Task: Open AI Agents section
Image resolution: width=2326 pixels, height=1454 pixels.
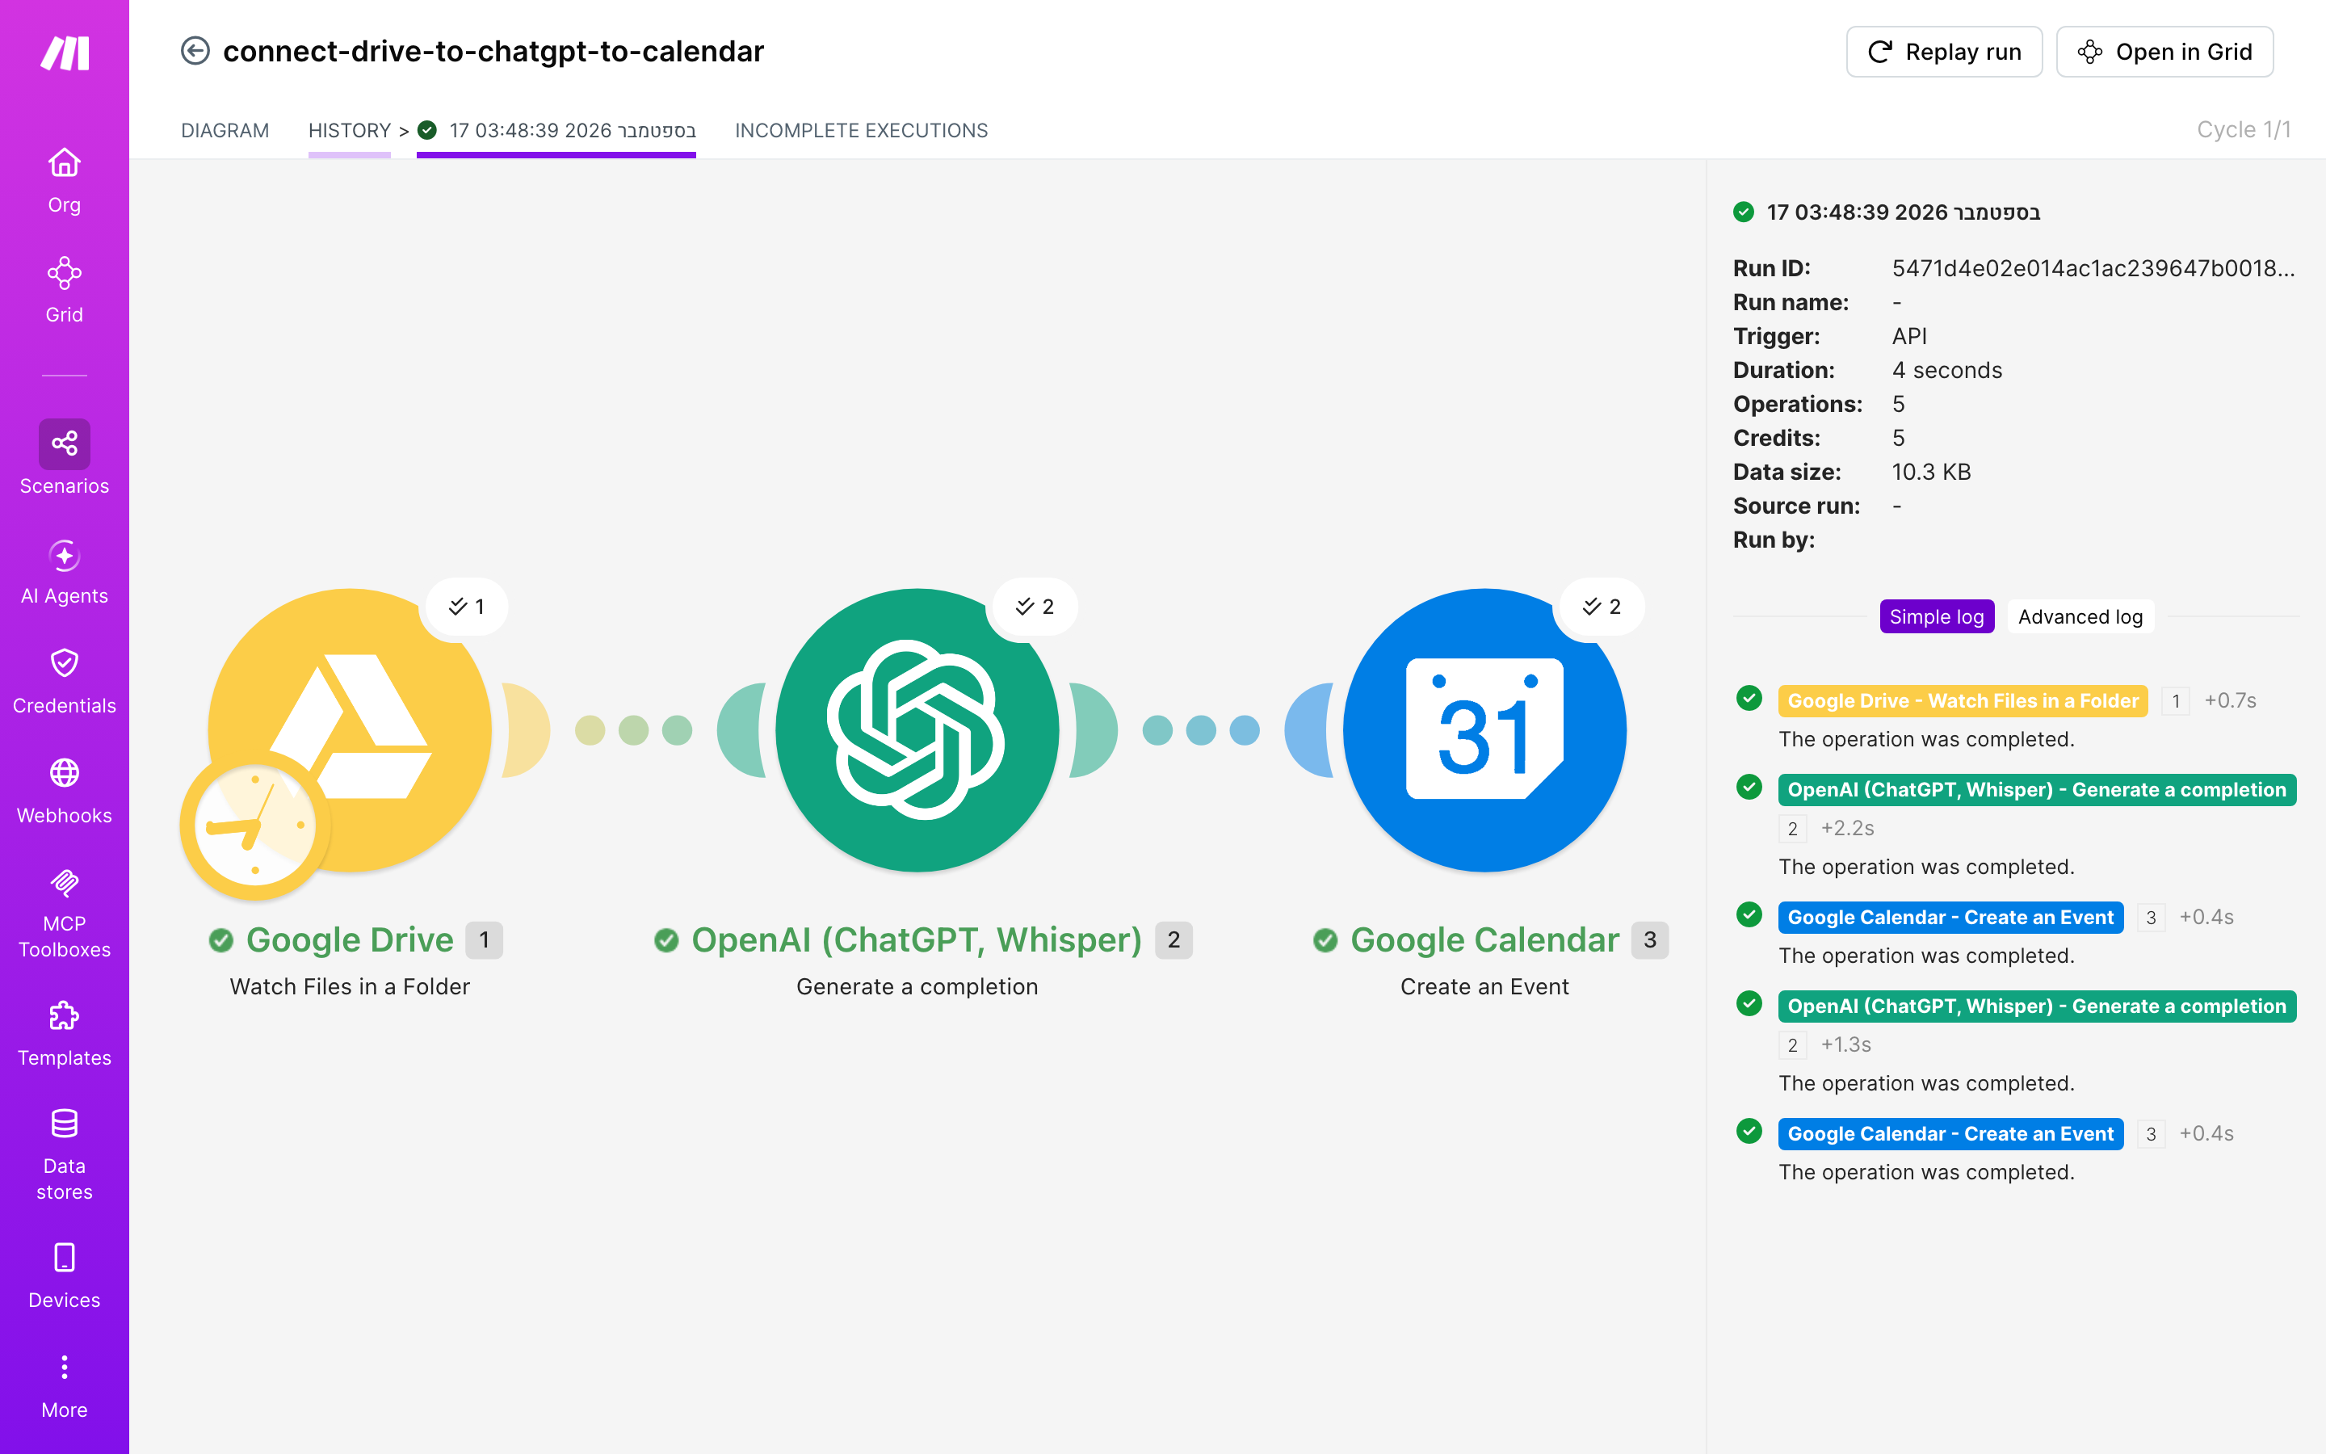Action: point(65,572)
